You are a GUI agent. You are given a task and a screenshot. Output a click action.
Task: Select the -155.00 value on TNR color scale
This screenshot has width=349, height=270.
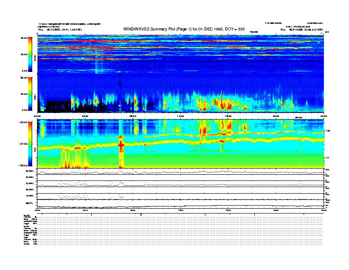click(23, 165)
